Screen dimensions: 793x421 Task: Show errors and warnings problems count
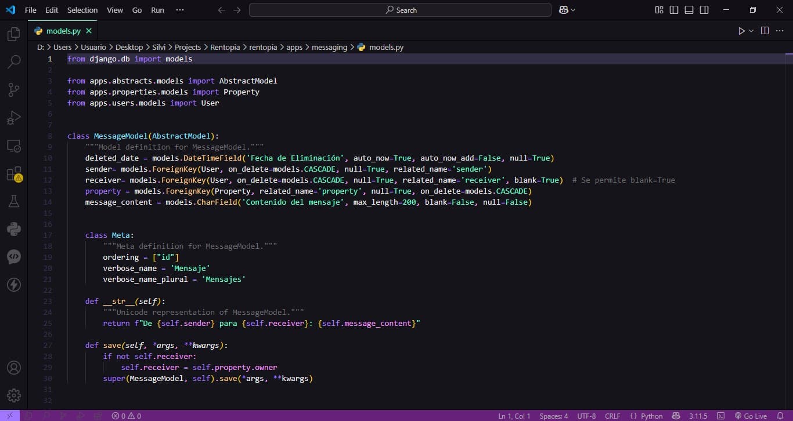(127, 416)
